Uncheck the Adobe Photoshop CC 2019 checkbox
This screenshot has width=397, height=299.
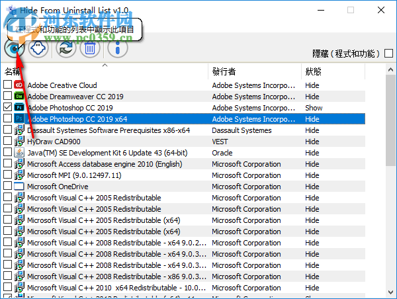(x=7, y=107)
